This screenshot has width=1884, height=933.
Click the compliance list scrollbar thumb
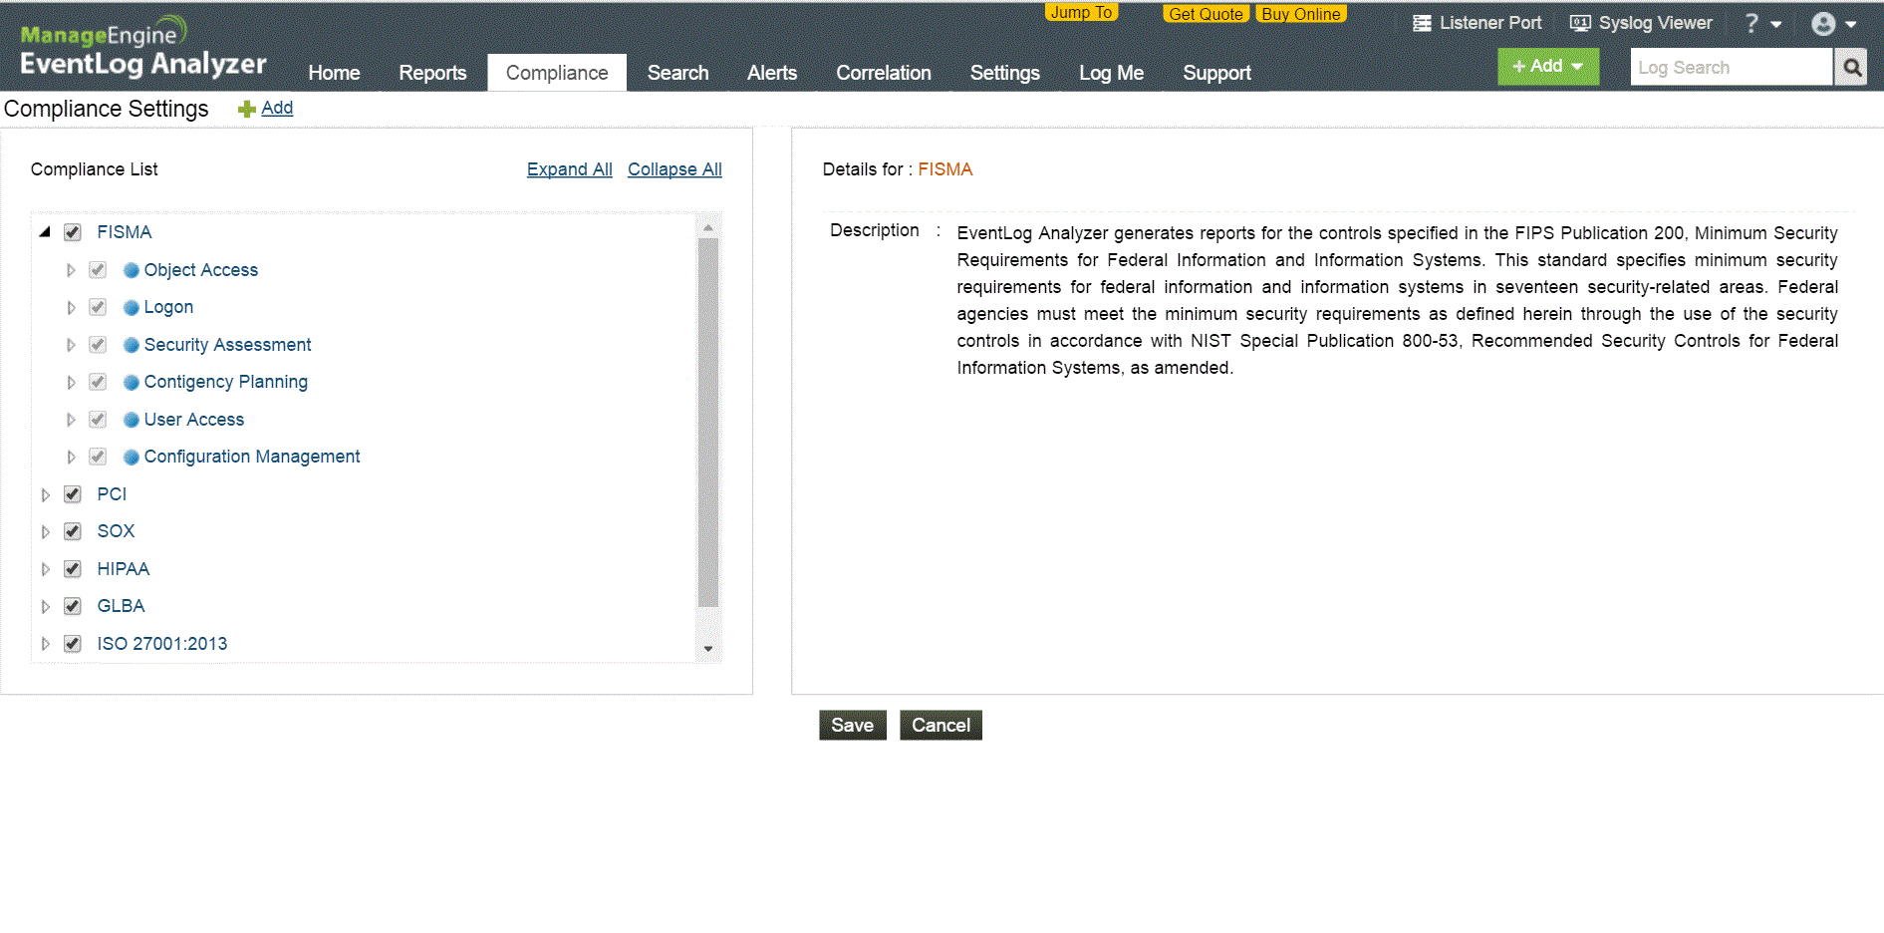(708, 422)
